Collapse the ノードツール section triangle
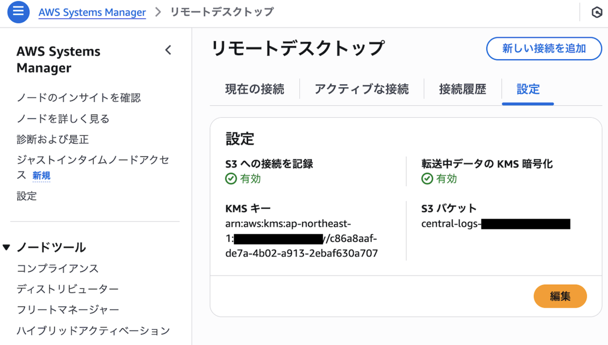This screenshot has height=345, width=608. (x=6, y=247)
